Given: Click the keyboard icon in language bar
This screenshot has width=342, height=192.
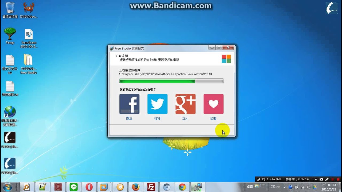Looking at the screenshot, I should tap(278, 187).
